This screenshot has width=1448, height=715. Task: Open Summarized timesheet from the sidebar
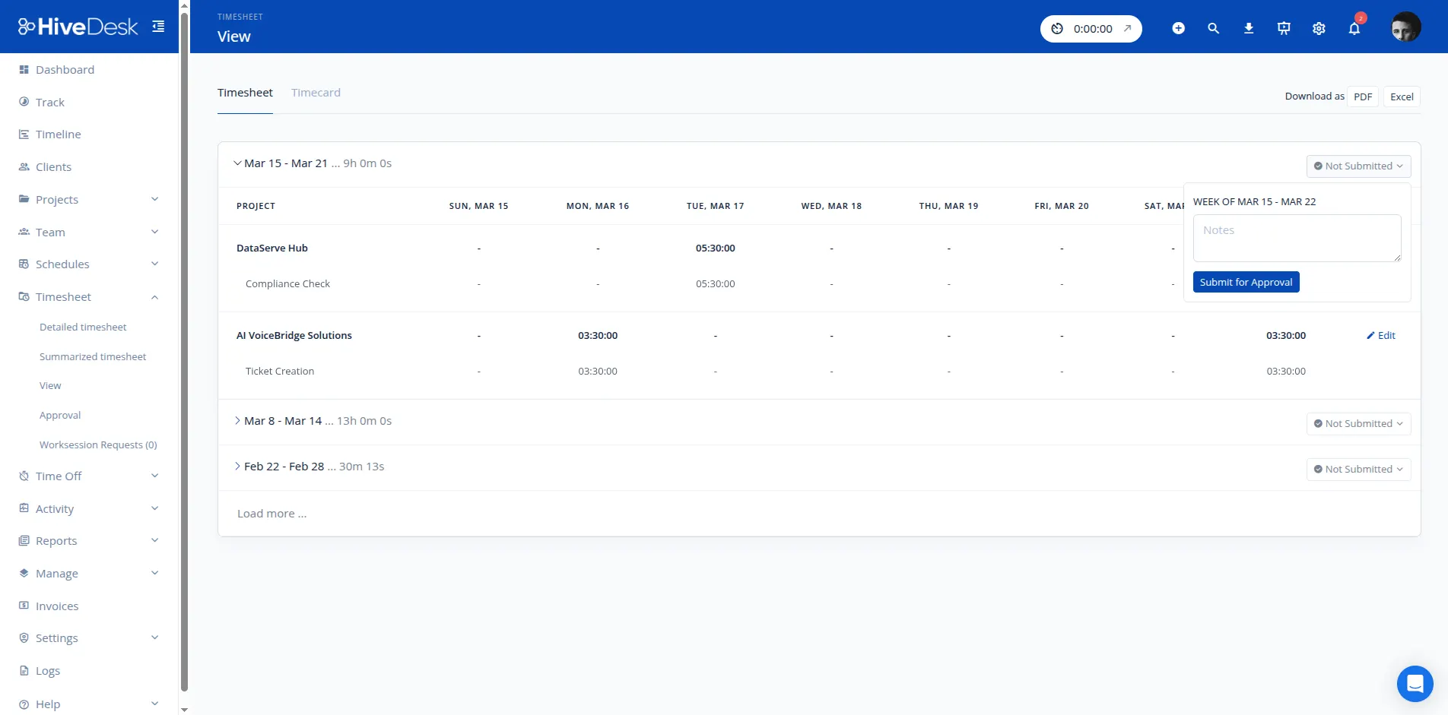pyautogui.click(x=93, y=356)
